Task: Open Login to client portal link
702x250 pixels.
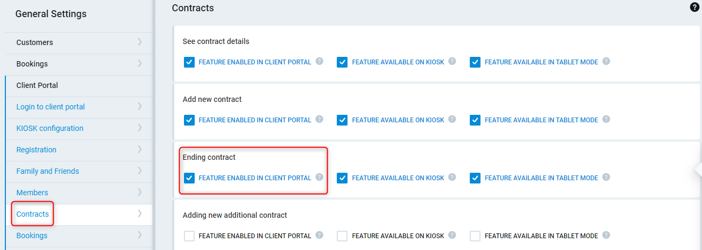Action: click(x=50, y=107)
